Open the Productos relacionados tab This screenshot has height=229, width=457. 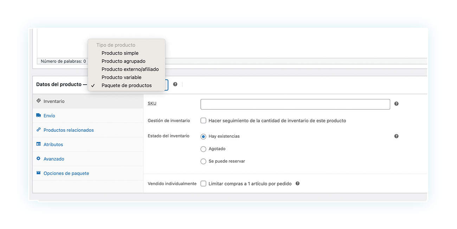(x=88, y=130)
